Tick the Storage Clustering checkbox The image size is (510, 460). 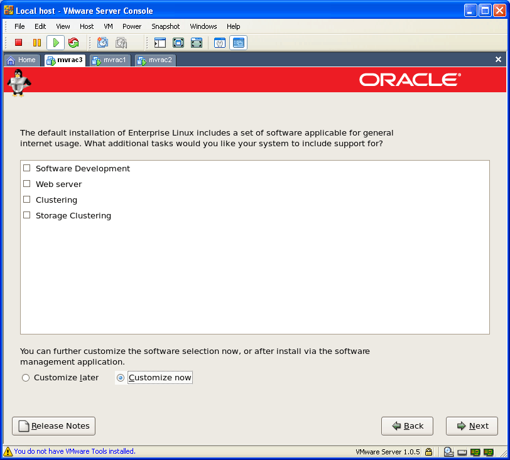[27, 215]
